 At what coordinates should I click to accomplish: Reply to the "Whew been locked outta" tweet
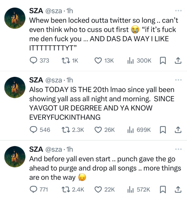pos(33,60)
